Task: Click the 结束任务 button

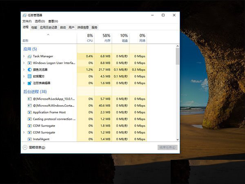Action: click(167, 147)
